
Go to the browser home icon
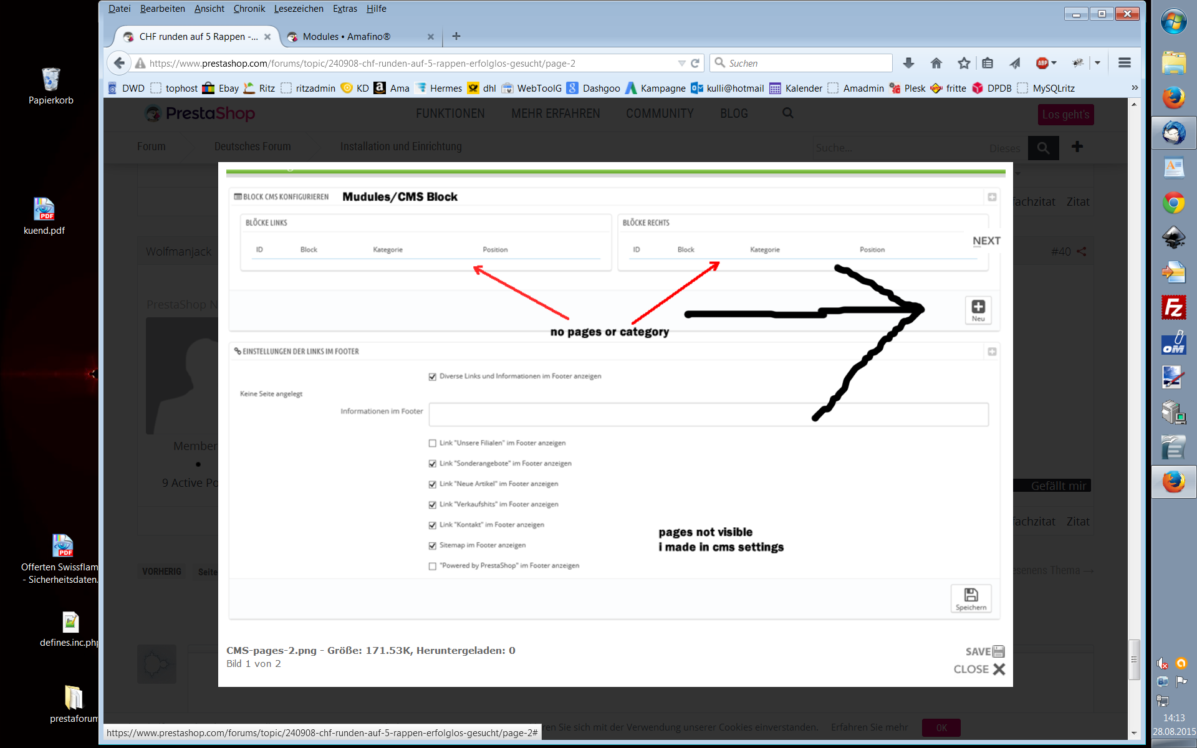936,63
